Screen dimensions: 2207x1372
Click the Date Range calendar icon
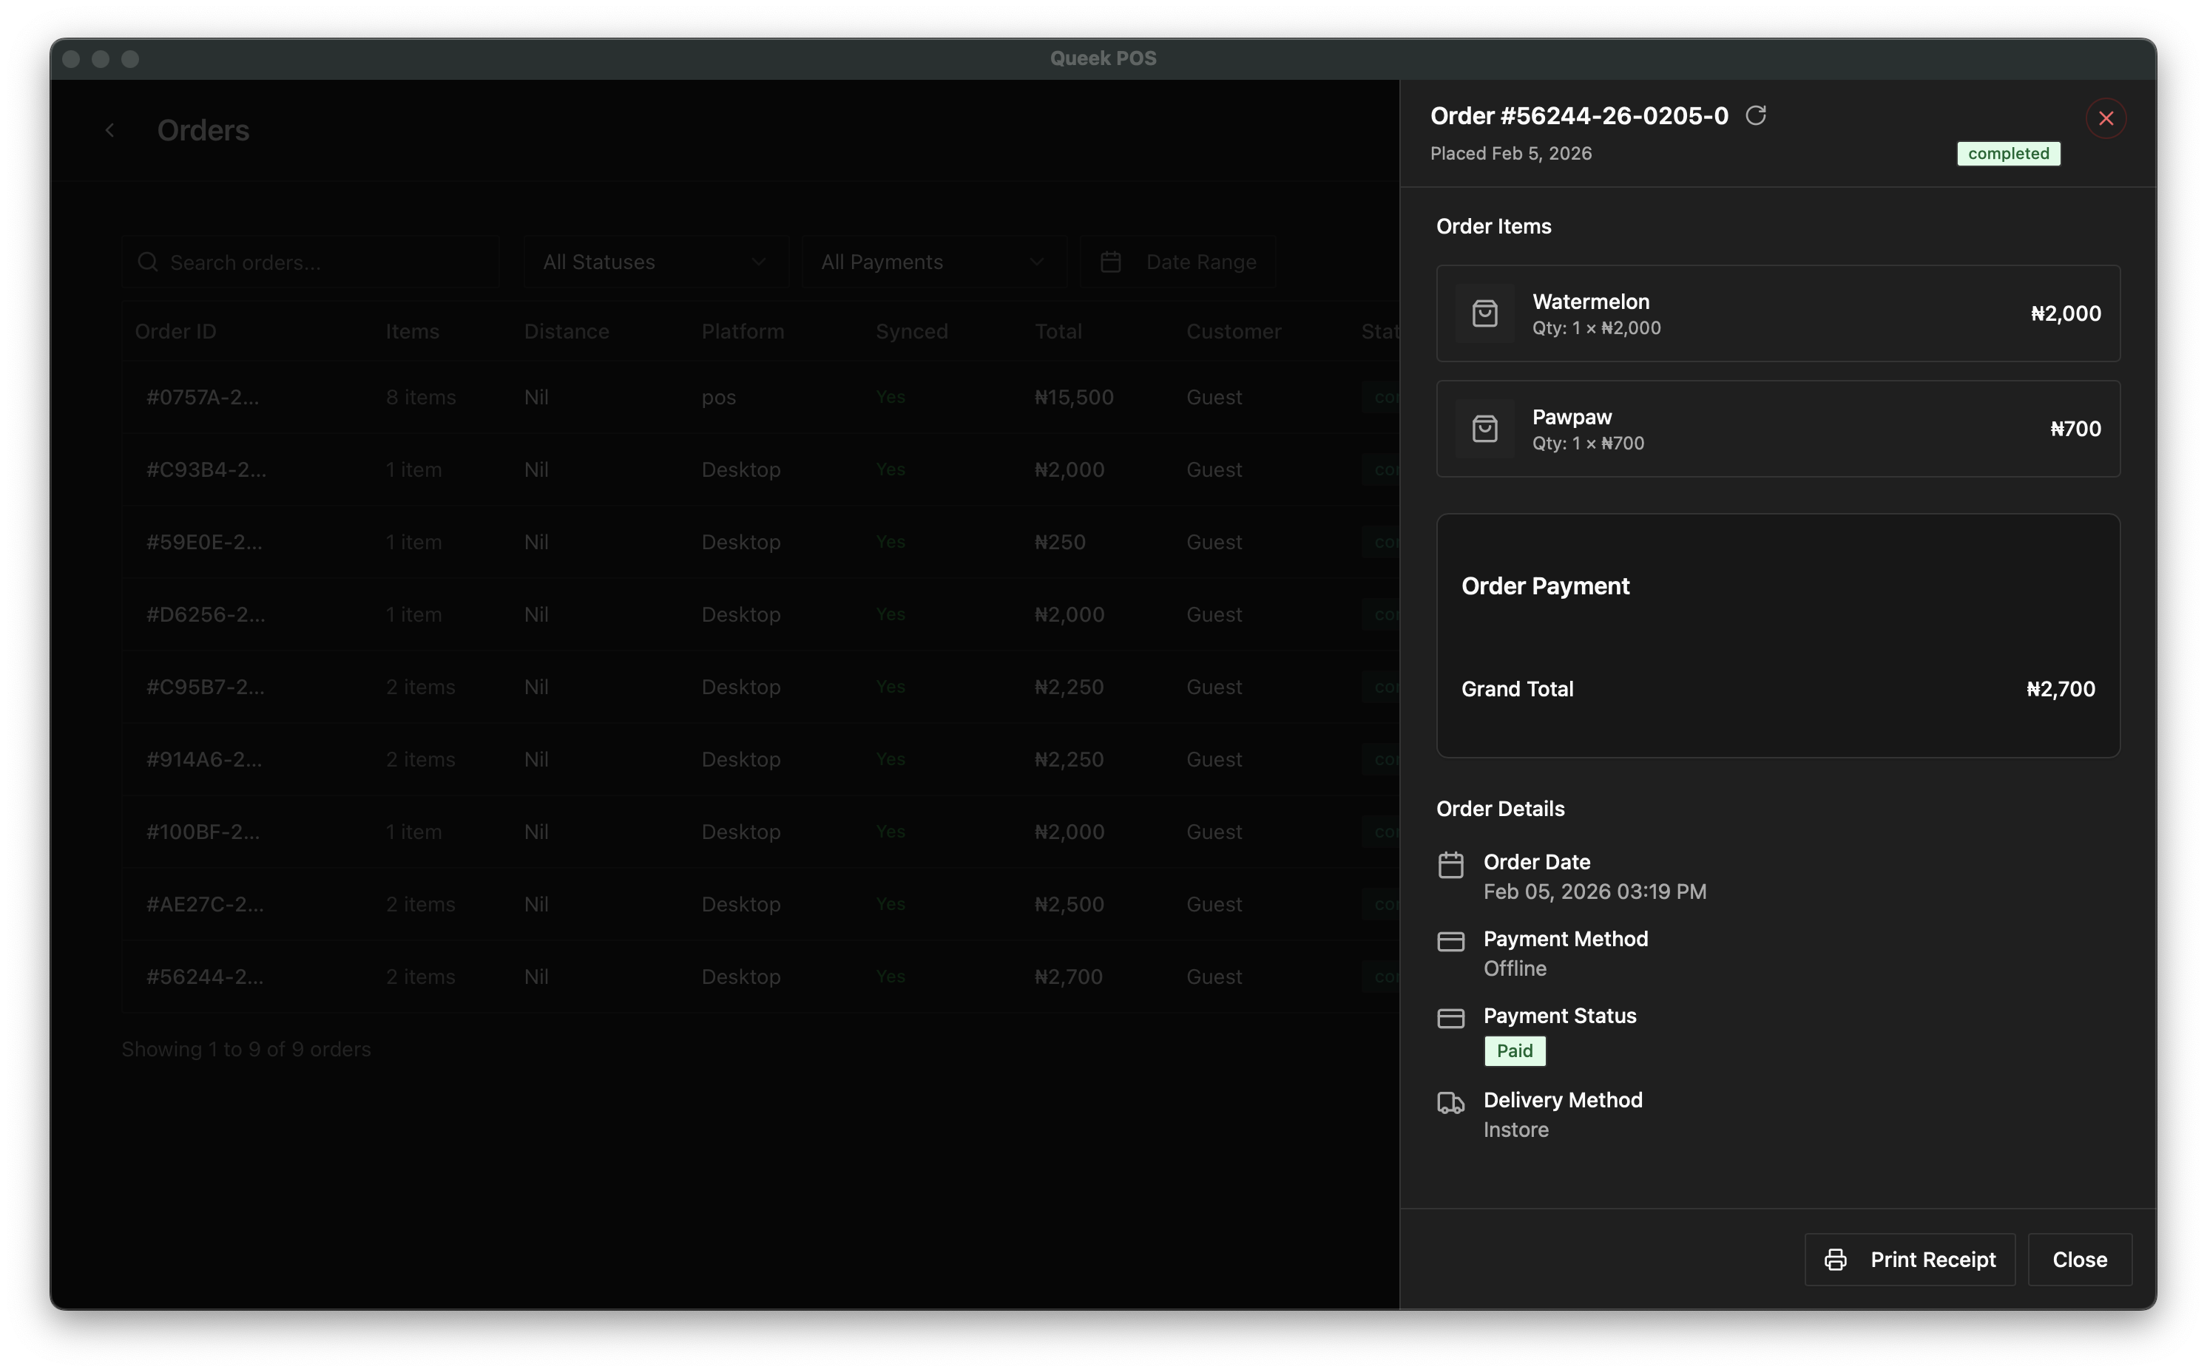coord(1110,262)
